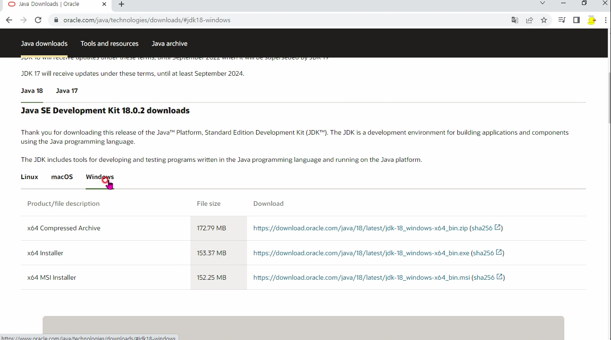The image size is (611, 340).
Task: Open tab search chevron
Action: (x=542, y=3)
